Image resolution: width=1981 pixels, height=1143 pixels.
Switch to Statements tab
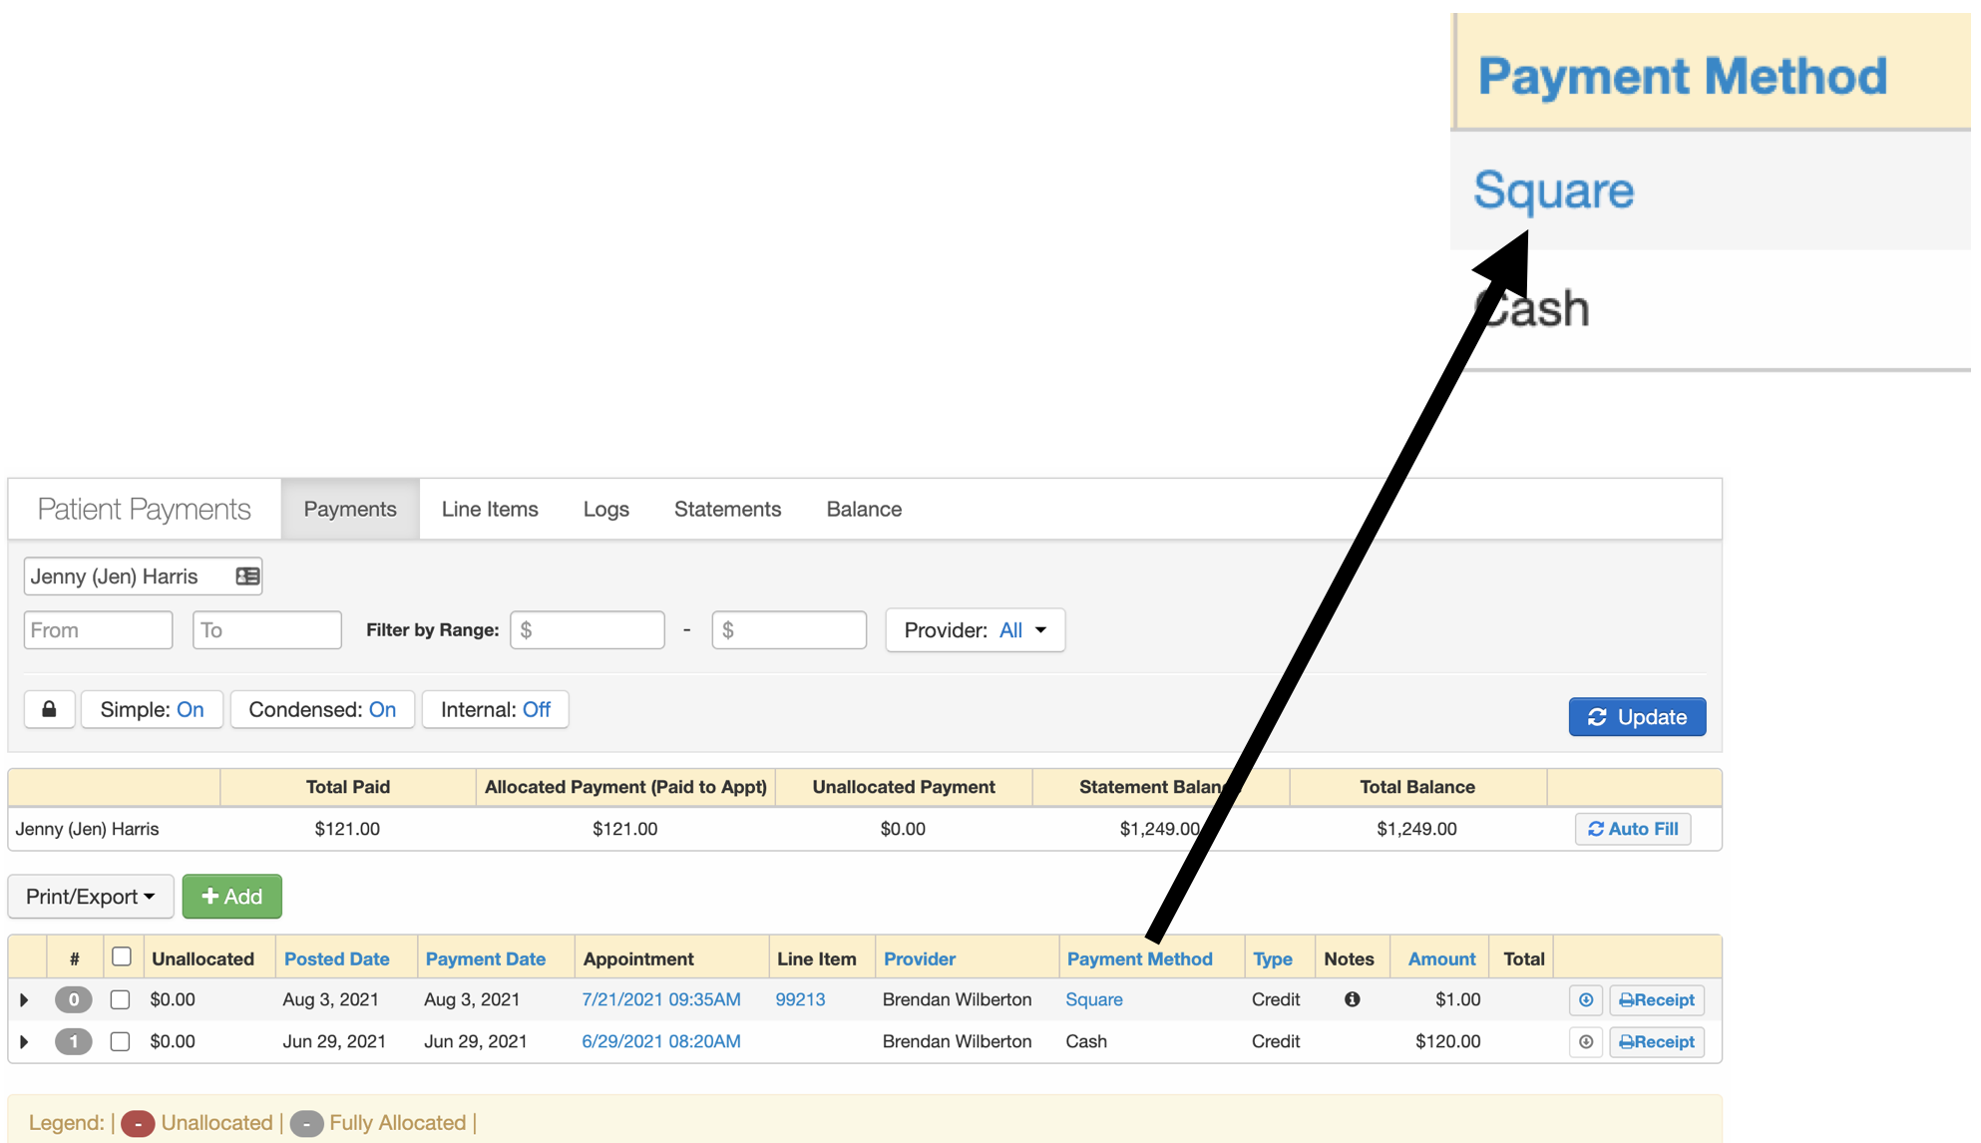click(x=728, y=509)
